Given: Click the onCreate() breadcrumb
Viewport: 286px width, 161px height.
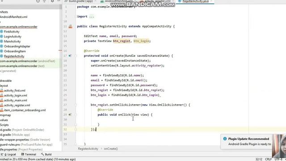Looking at the screenshot, I should pyautogui.click(x=111, y=148).
